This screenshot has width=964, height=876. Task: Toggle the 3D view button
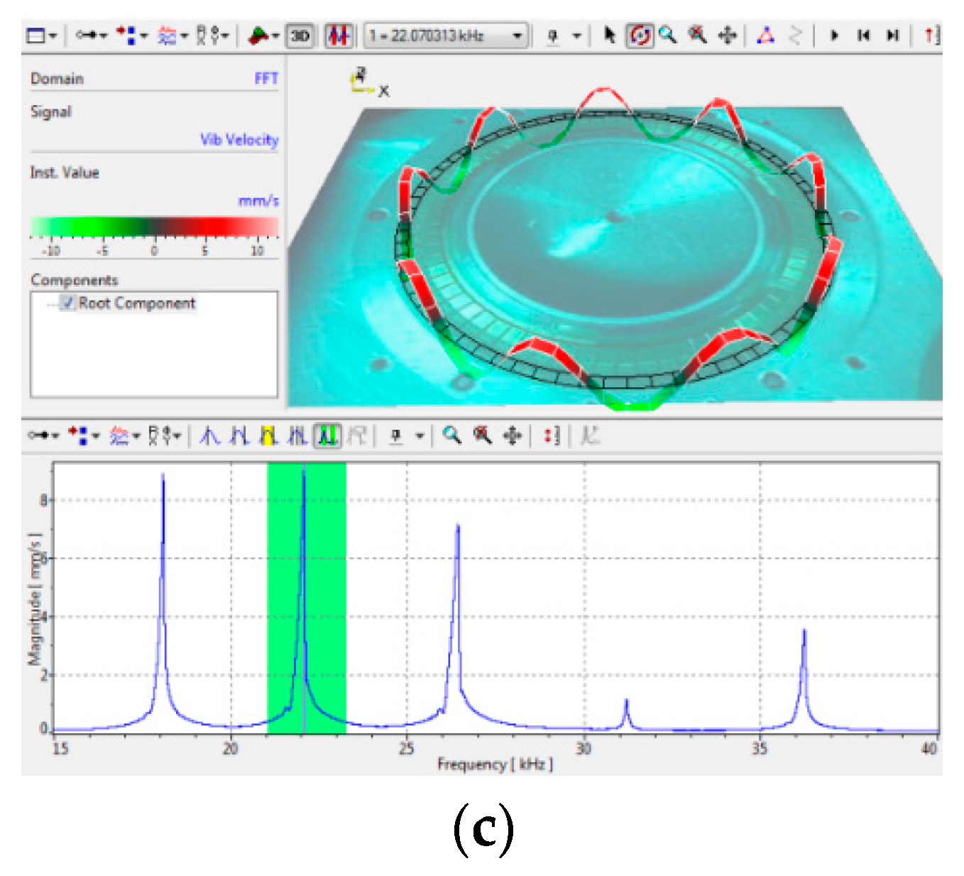click(x=300, y=36)
